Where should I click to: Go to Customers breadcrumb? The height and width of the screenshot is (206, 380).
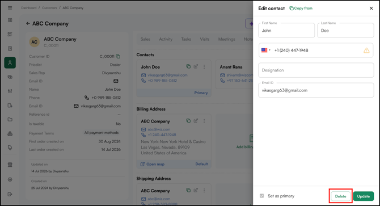coord(49,8)
